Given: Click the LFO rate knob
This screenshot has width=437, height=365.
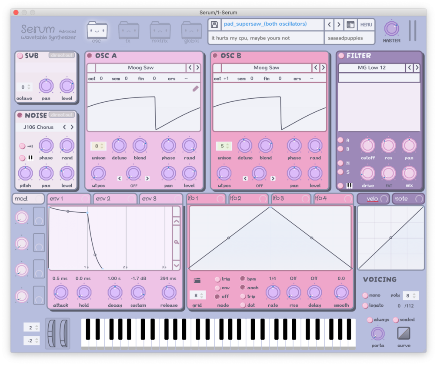Looking at the screenshot, I should pyautogui.click(x=273, y=292).
